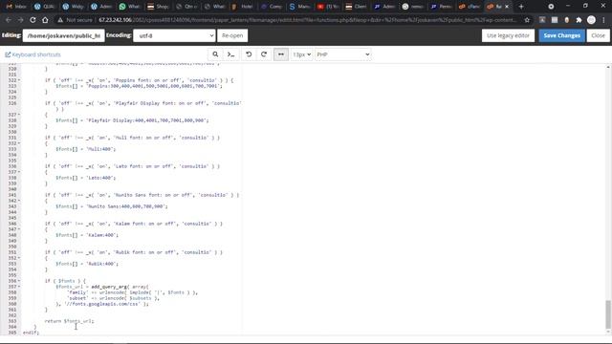Click the address bar URL
Screen dimensions: 612x344
click(308, 20)
